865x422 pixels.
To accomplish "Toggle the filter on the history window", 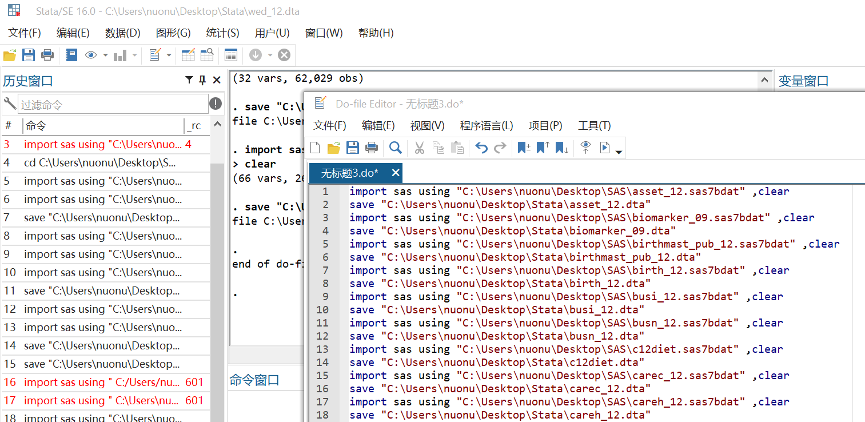I will [189, 80].
